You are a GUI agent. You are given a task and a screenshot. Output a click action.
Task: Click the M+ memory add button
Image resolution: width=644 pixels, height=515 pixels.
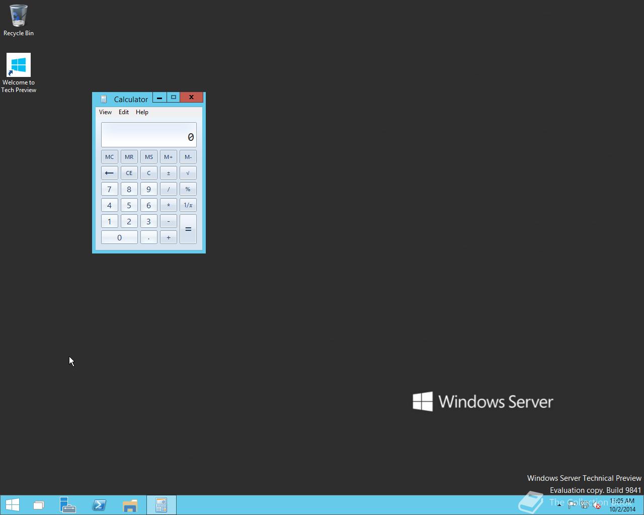pyautogui.click(x=169, y=157)
